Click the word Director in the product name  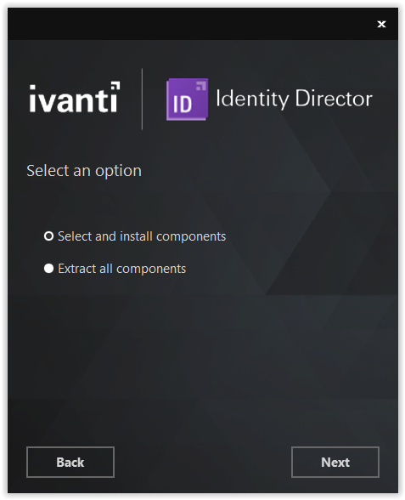(x=334, y=99)
